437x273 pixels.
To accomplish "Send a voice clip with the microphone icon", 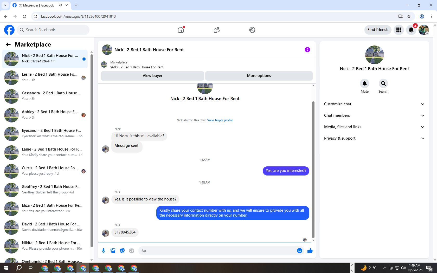I will [104, 251].
